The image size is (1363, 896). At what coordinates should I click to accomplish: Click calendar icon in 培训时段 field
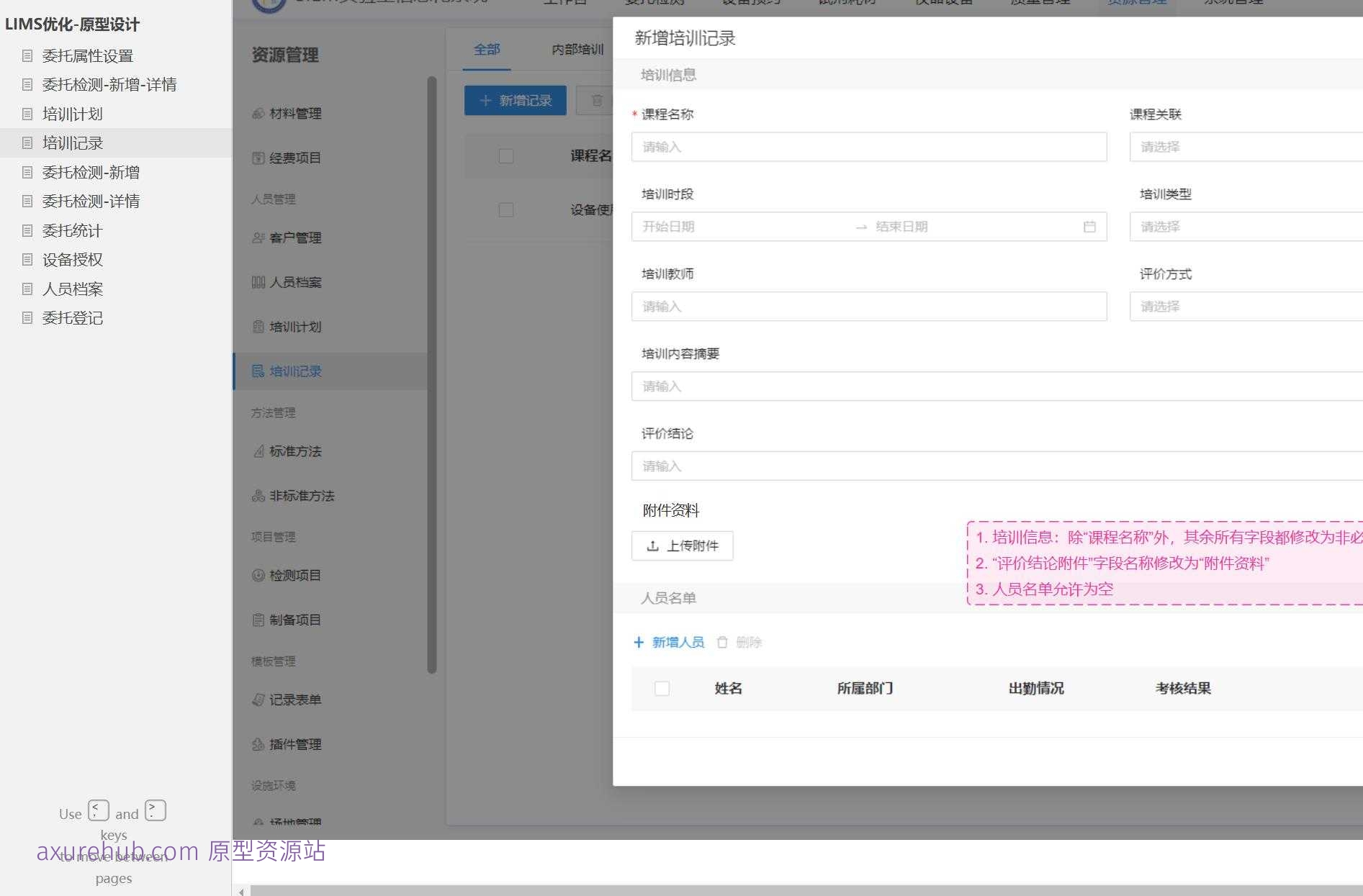(1089, 227)
